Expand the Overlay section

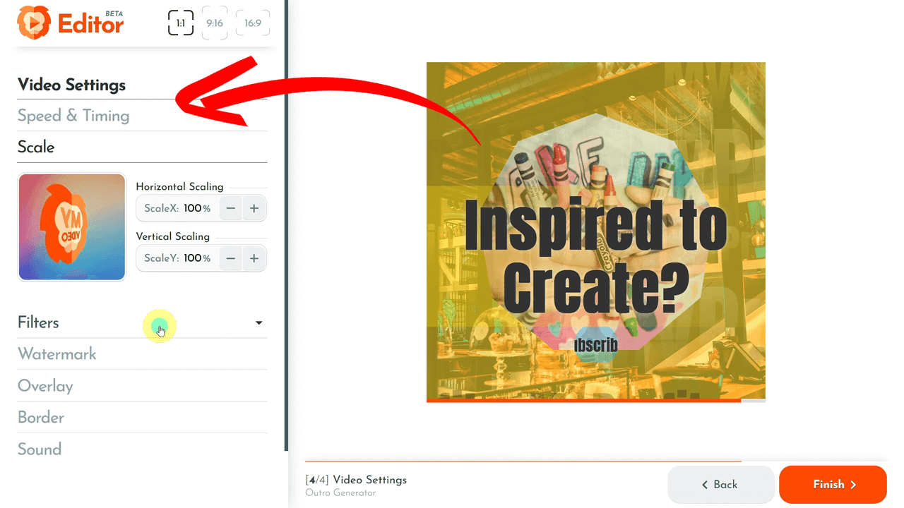tap(142, 386)
